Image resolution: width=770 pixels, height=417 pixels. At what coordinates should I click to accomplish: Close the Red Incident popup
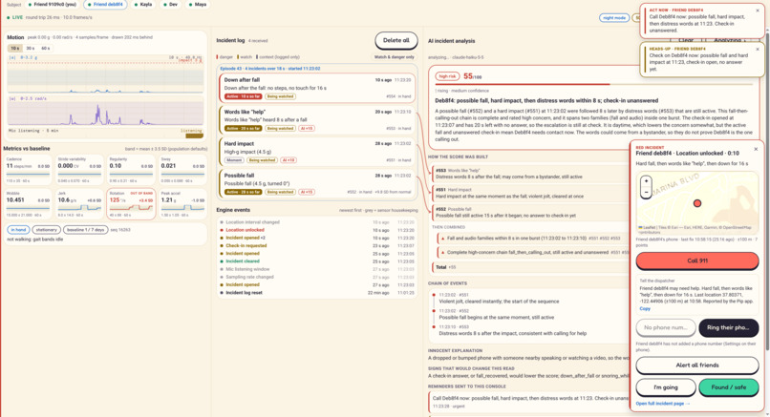pos(756,149)
